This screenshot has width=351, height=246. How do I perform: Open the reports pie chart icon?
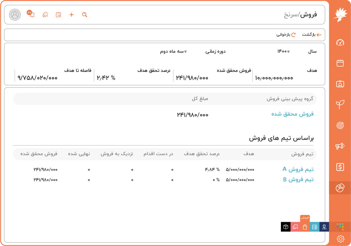[339, 188]
